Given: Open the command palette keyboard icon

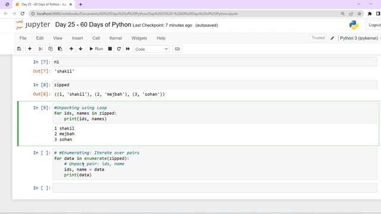Looking at the screenshot, I should [x=177, y=49].
